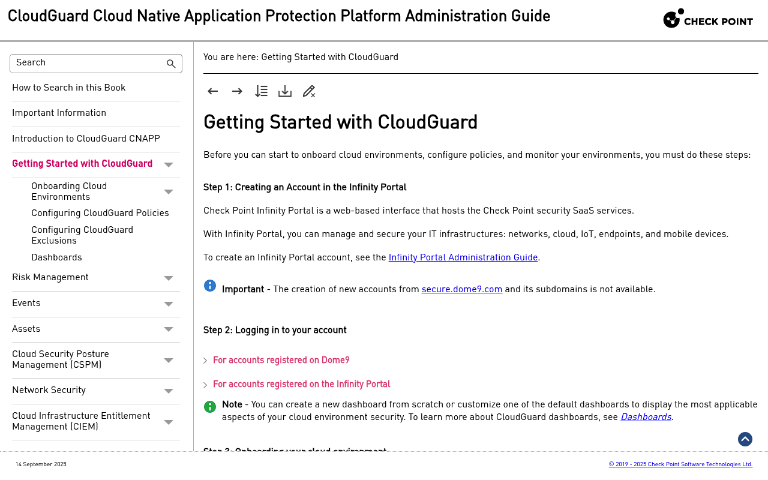768x480 pixels.
Task: Click the download page icon
Action: point(285,91)
